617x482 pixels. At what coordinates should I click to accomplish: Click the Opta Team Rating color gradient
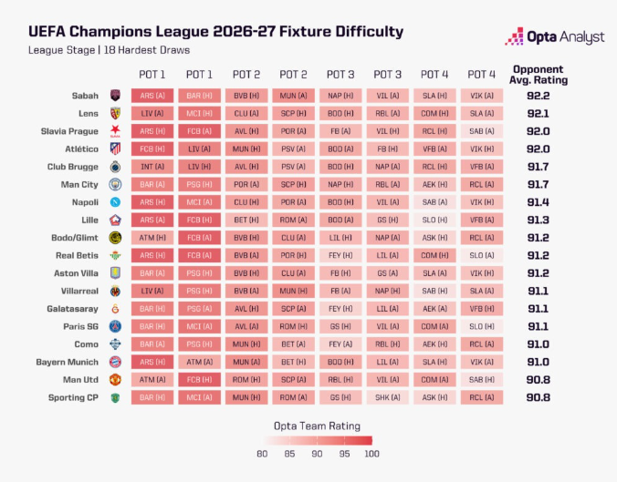point(317,440)
